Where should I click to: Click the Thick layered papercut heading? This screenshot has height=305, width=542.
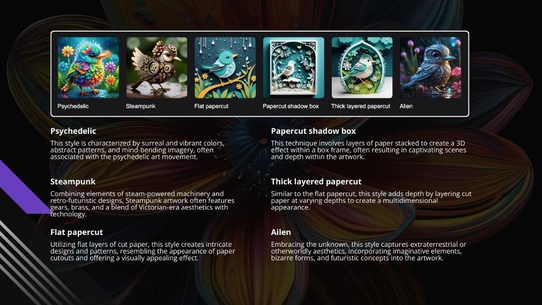(316, 181)
